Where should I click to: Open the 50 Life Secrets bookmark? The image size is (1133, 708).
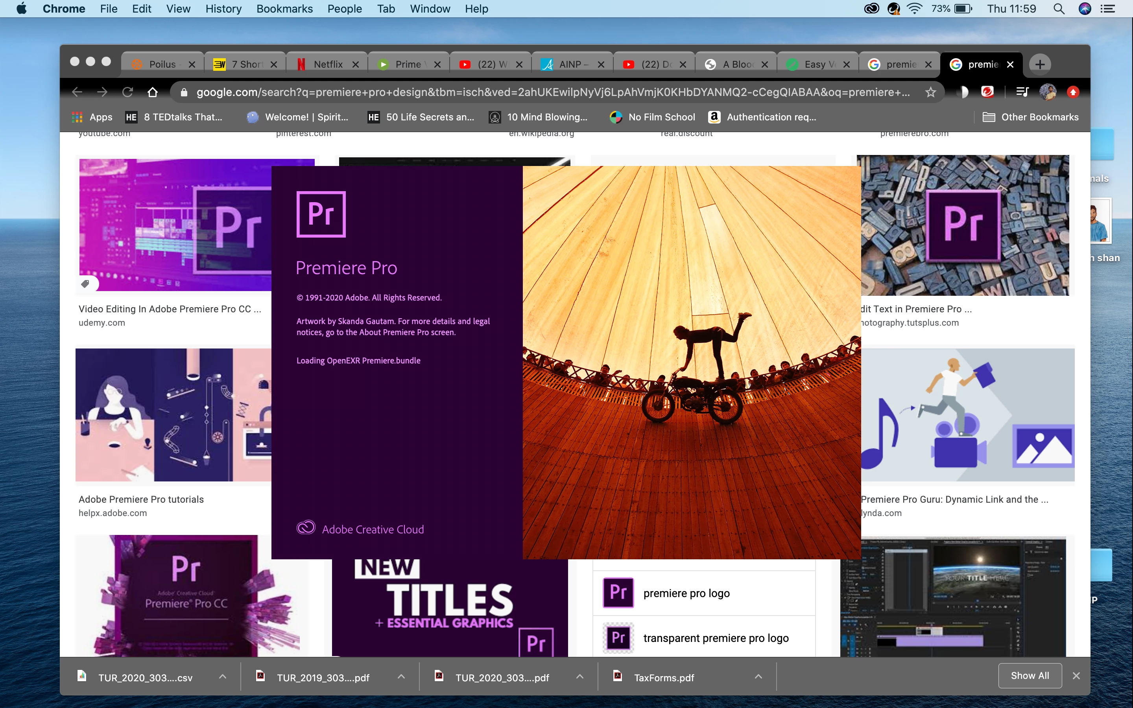421,117
